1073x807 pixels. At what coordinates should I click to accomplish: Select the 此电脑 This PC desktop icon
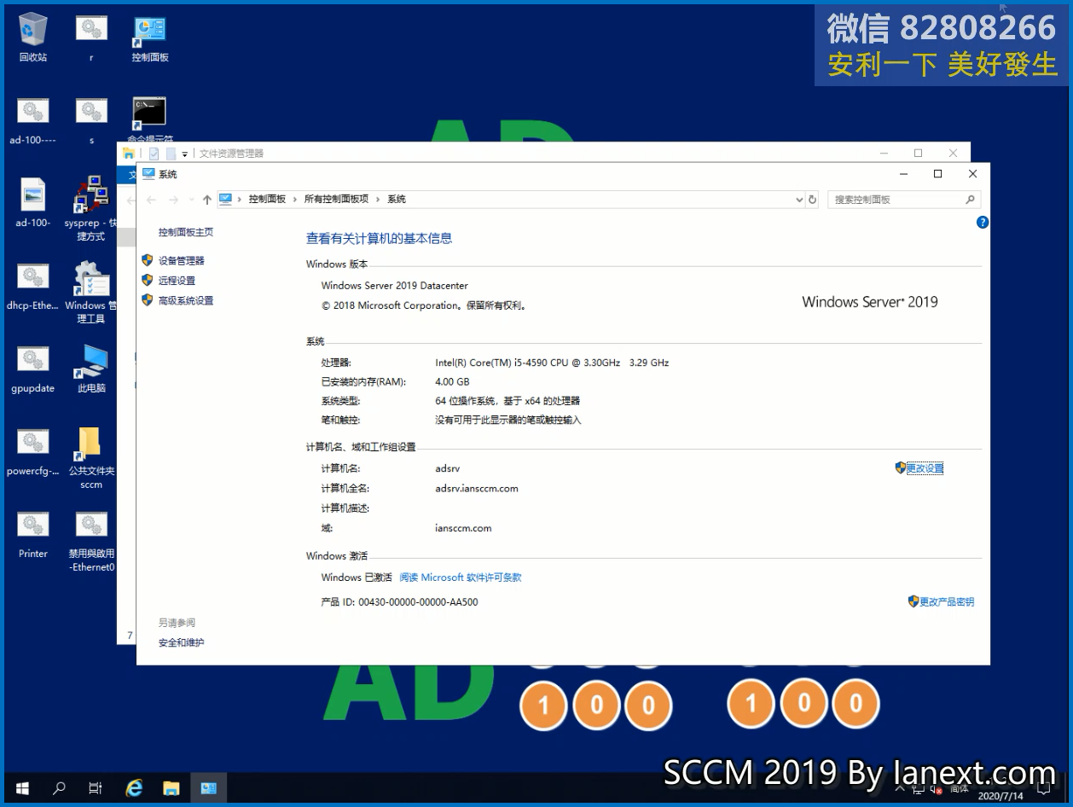coord(91,369)
